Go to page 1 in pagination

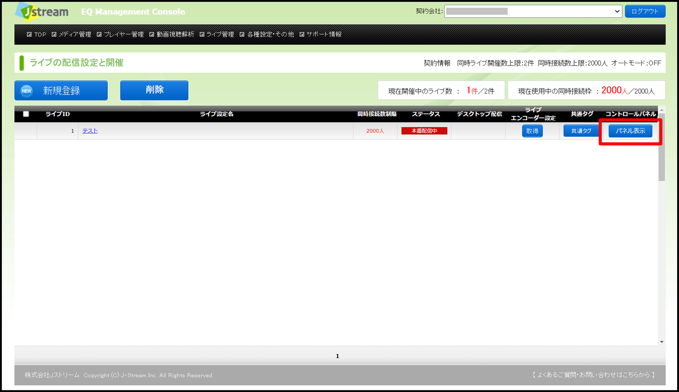338,356
